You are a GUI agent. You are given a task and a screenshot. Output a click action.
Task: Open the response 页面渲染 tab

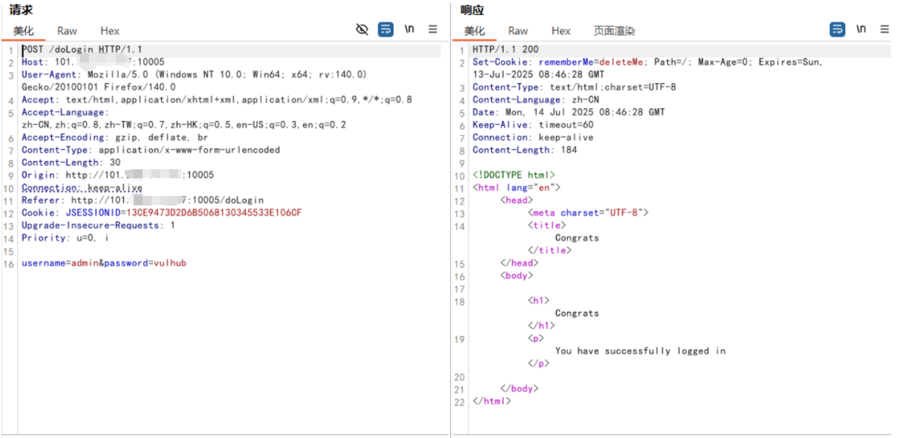point(614,30)
